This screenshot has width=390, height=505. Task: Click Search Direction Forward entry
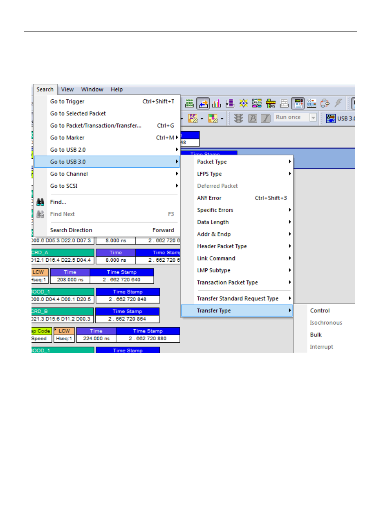tap(107, 230)
